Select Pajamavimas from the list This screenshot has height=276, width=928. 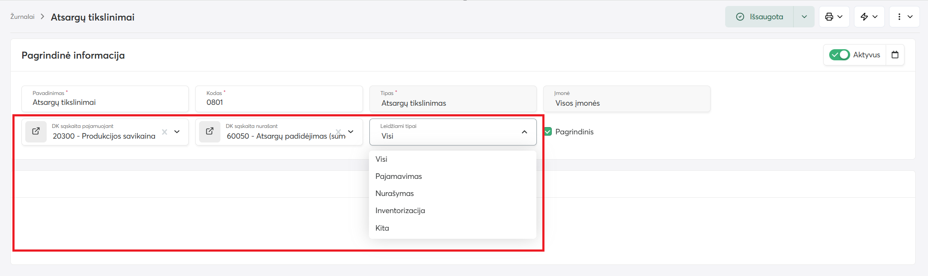coord(399,176)
